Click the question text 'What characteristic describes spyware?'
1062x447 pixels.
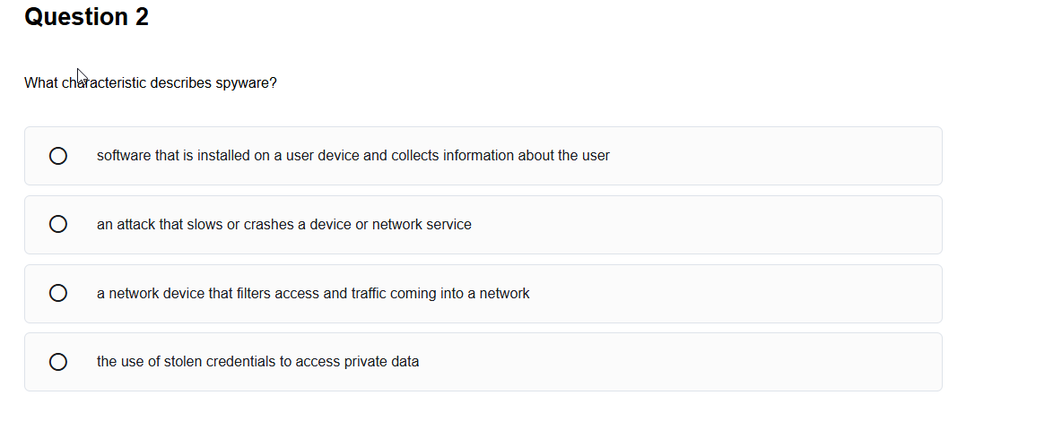click(x=151, y=83)
